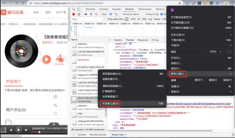This screenshot has height=138, width=235.
Task: Check Hide data URLs option
Action: coord(105,19)
